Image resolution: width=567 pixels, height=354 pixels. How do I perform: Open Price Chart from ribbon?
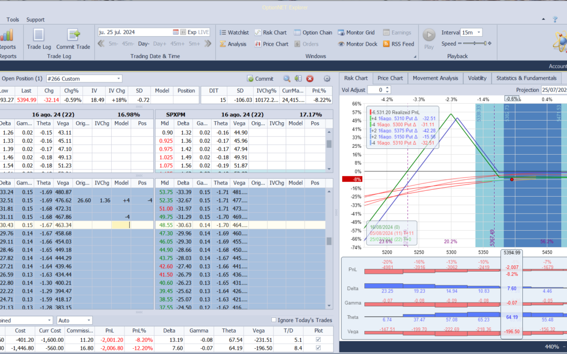coord(271,44)
